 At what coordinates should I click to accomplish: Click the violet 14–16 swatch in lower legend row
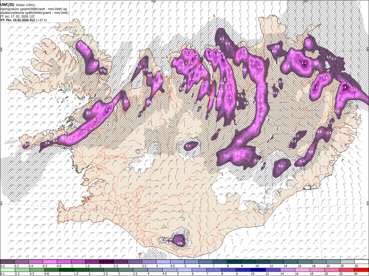(288, 270)
